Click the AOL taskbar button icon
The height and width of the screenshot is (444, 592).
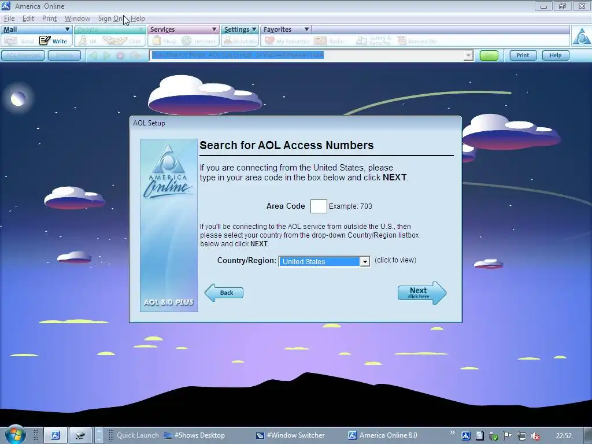pos(55,435)
